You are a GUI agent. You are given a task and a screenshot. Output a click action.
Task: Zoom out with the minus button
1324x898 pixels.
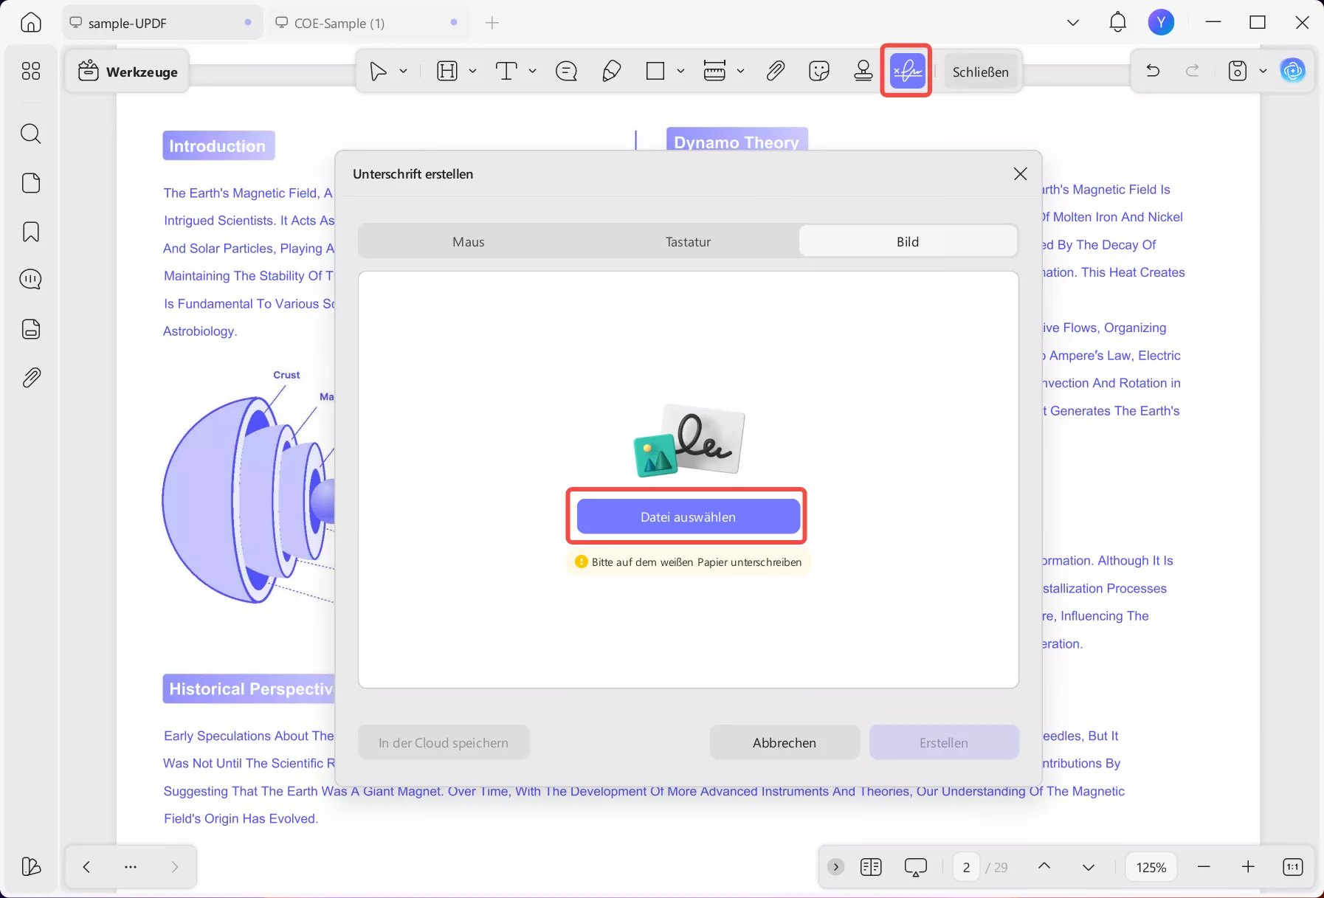click(1204, 866)
